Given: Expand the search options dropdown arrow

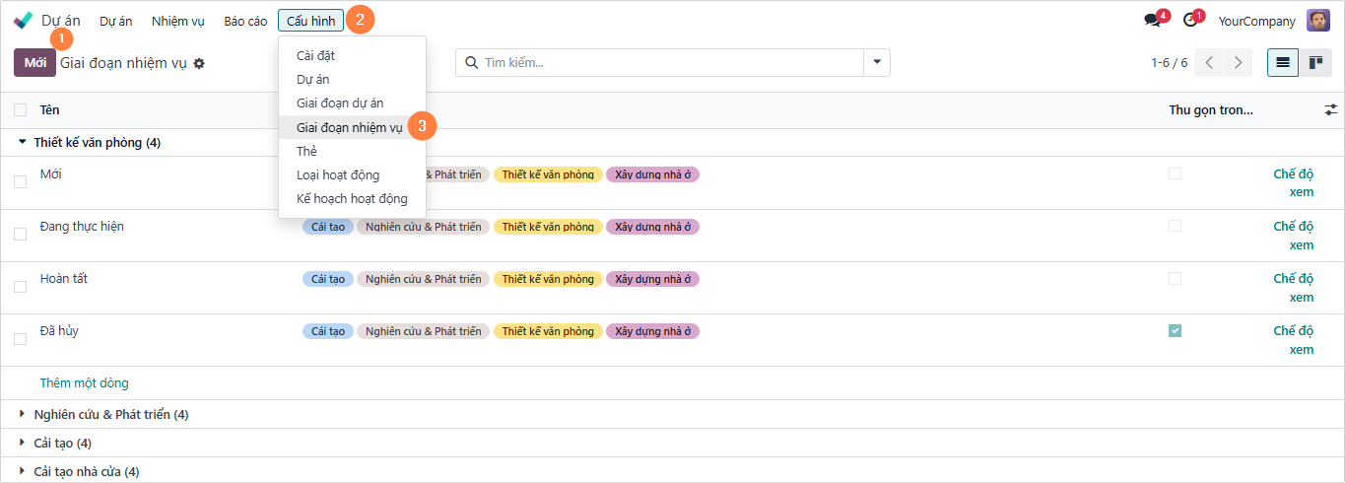Looking at the screenshot, I should (x=877, y=63).
